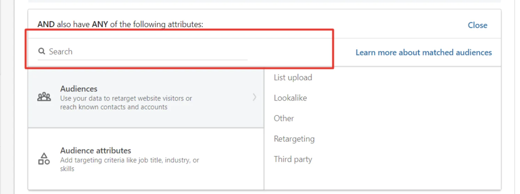Click the bold AND word in heading
The height and width of the screenshot is (194, 520).
(x=46, y=25)
